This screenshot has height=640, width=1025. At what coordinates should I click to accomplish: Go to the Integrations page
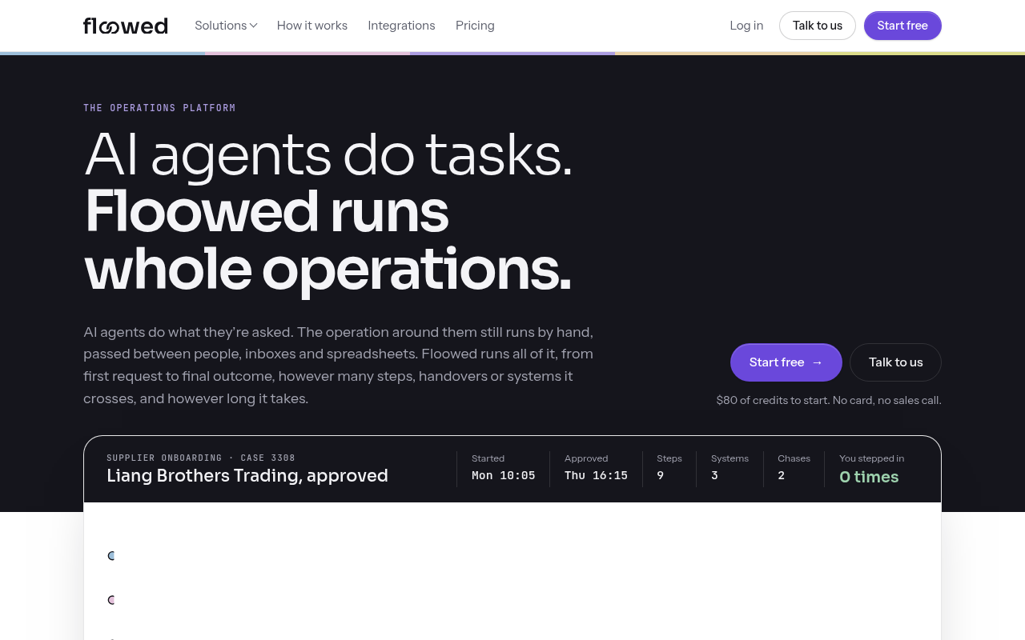point(401,26)
